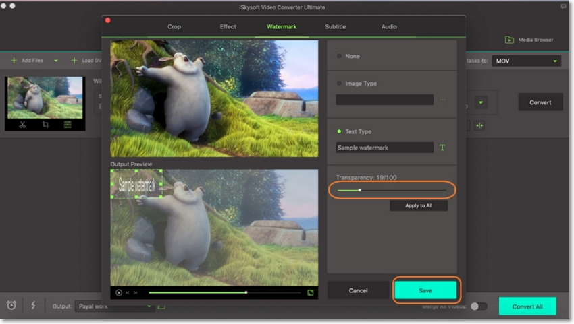Toggle the Merge All Videos switch
Image resolution: width=574 pixels, height=324 pixels.
coord(478,306)
